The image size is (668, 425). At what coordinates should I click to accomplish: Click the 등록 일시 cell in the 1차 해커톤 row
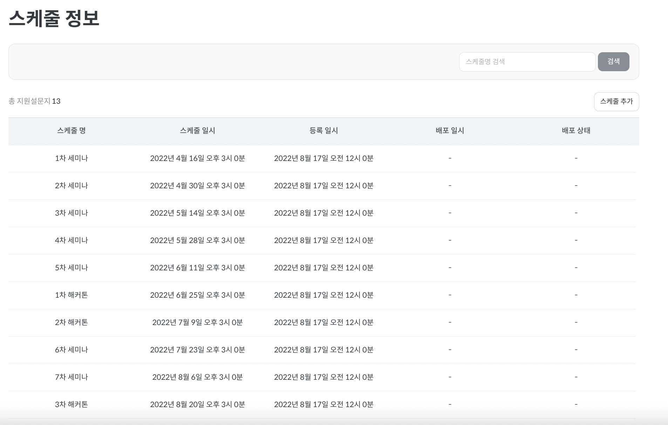coord(324,295)
